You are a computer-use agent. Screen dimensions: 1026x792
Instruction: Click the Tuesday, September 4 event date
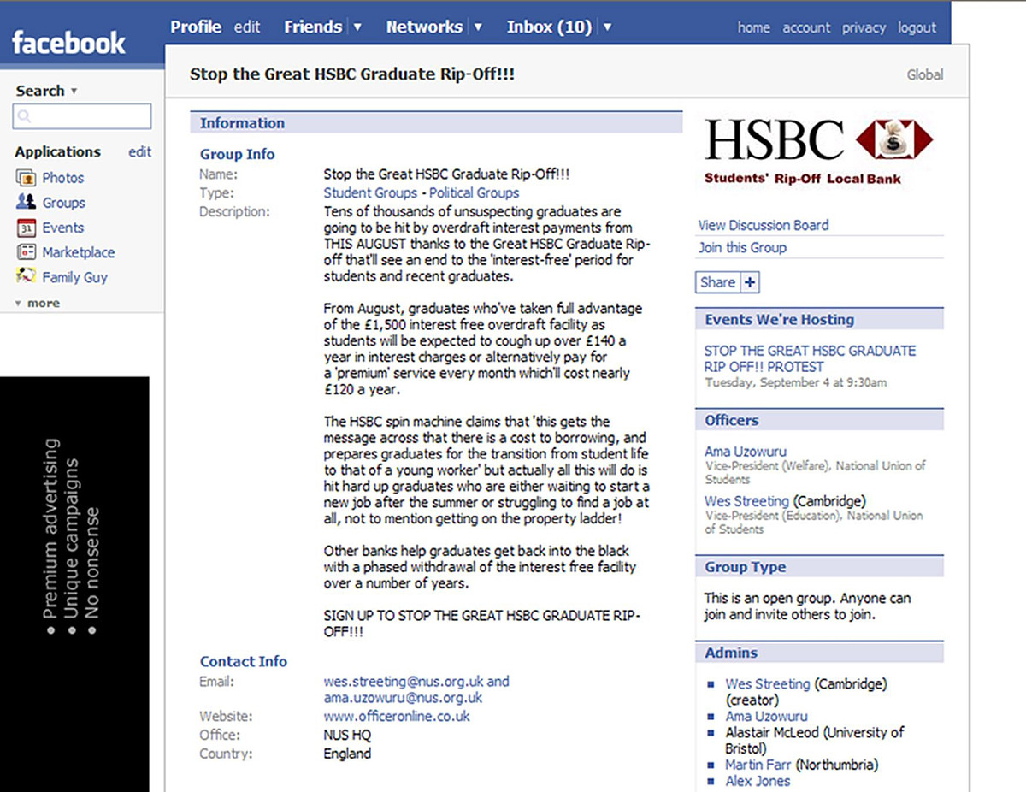point(796,382)
